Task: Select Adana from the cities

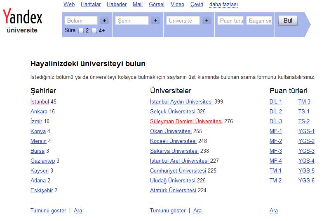Action: 38,180
